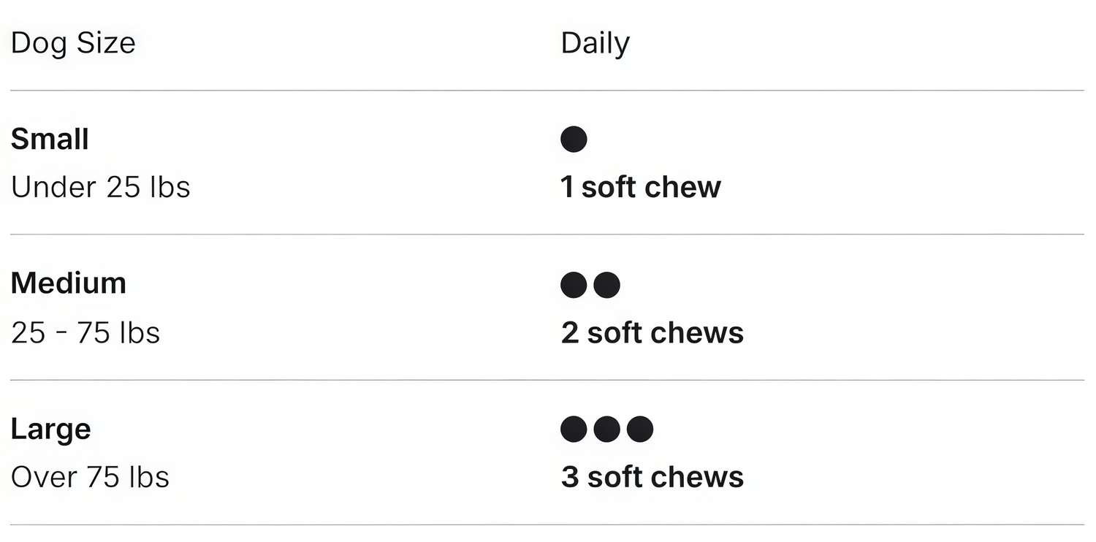Click the "Over 75 lbs" weight text
The height and width of the screenshot is (542, 1096).
click(91, 477)
